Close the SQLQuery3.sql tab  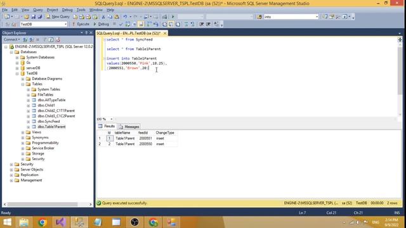[x=165, y=34]
